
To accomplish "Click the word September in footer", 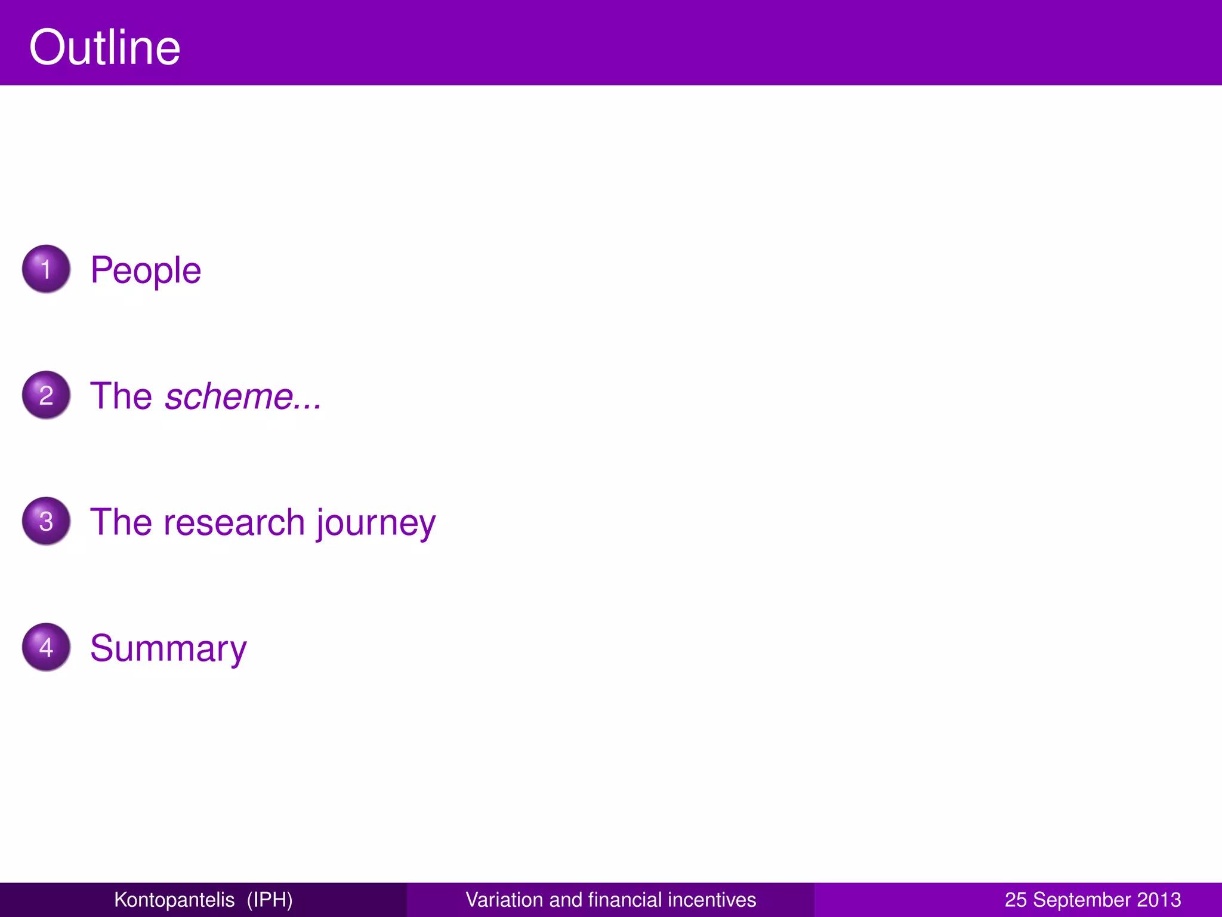I will pos(1082,900).
